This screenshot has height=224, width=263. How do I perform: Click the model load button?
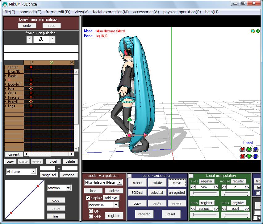(93, 191)
